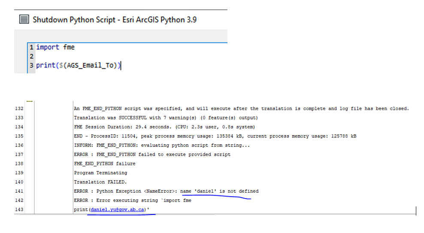Select log line 'INFORM: FME_END_PYTHON: evaluating python script'
This screenshot has width=424, height=233.
(x=162, y=145)
